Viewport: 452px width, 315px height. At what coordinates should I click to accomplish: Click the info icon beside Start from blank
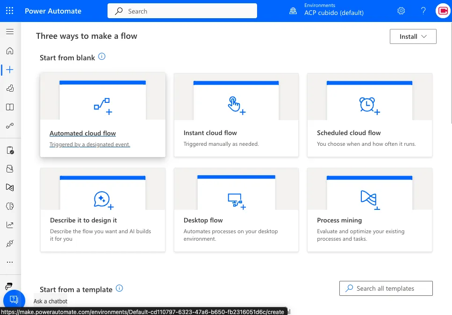click(x=102, y=57)
